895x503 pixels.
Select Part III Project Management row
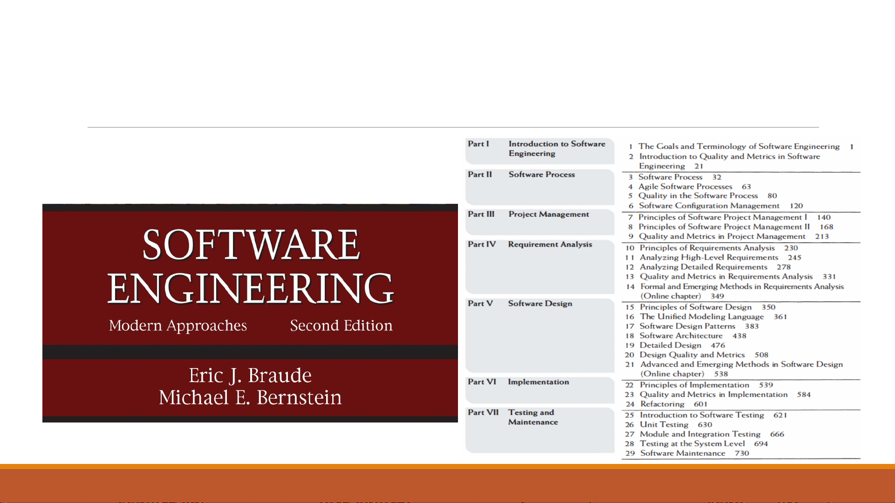pos(540,215)
